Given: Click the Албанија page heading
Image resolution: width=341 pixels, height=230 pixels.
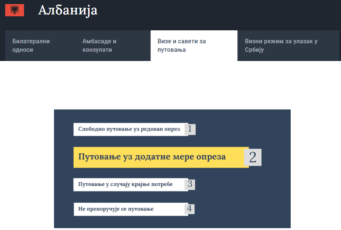Looking at the screenshot, I should pyautogui.click(x=68, y=10).
